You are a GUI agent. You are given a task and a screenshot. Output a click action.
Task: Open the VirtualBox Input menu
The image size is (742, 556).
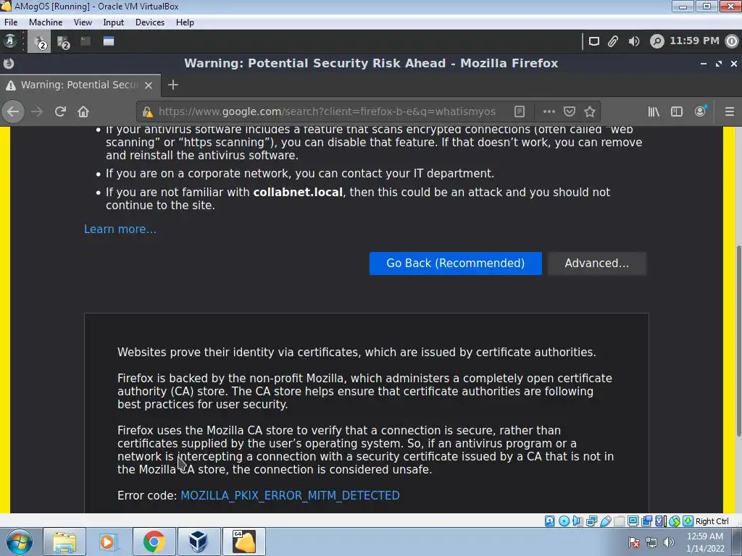[114, 22]
